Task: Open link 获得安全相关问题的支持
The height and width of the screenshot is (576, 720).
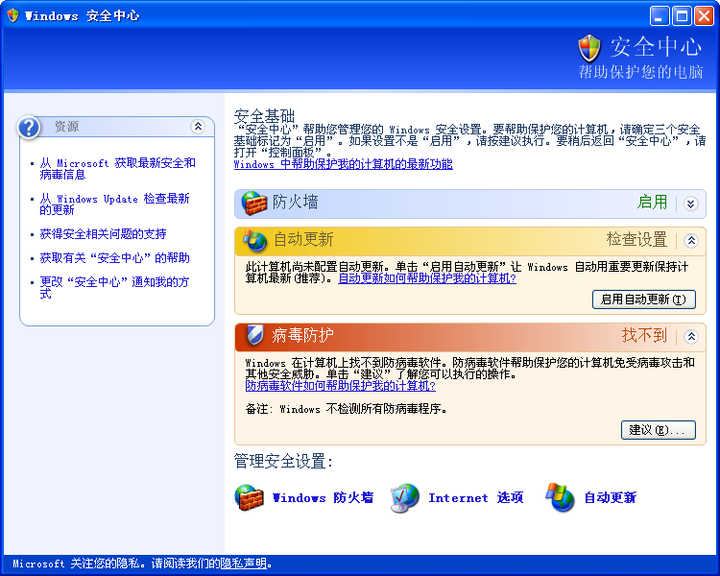Action: [x=103, y=234]
